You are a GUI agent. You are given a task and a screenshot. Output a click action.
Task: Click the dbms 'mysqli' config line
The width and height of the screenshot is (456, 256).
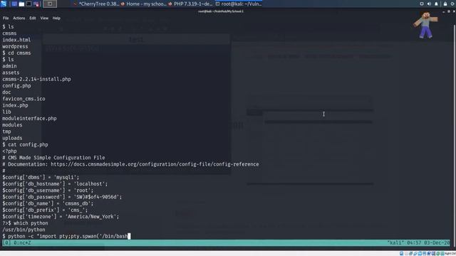tap(41, 177)
